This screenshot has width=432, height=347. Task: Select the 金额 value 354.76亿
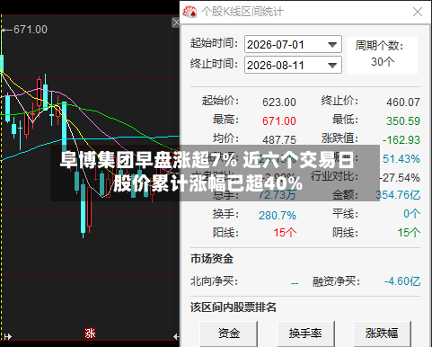click(x=398, y=195)
